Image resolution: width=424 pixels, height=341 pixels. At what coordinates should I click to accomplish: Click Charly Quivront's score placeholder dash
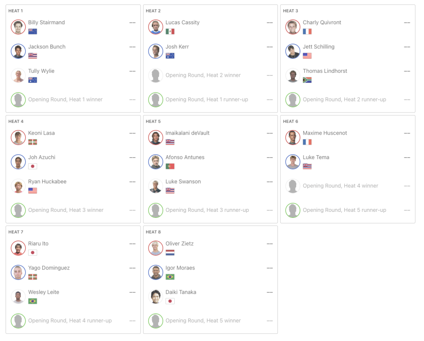(x=407, y=23)
